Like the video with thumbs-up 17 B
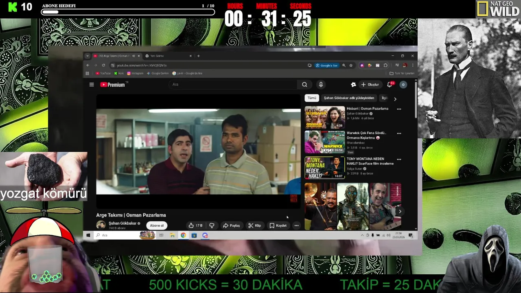The height and width of the screenshot is (293, 521). (x=195, y=225)
